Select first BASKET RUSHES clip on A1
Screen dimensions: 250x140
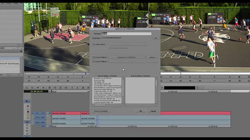click(x=66, y=119)
